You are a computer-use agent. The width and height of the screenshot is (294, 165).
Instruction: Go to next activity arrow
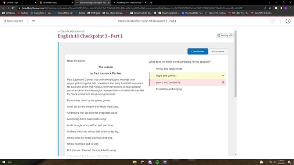click(x=288, y=21)
